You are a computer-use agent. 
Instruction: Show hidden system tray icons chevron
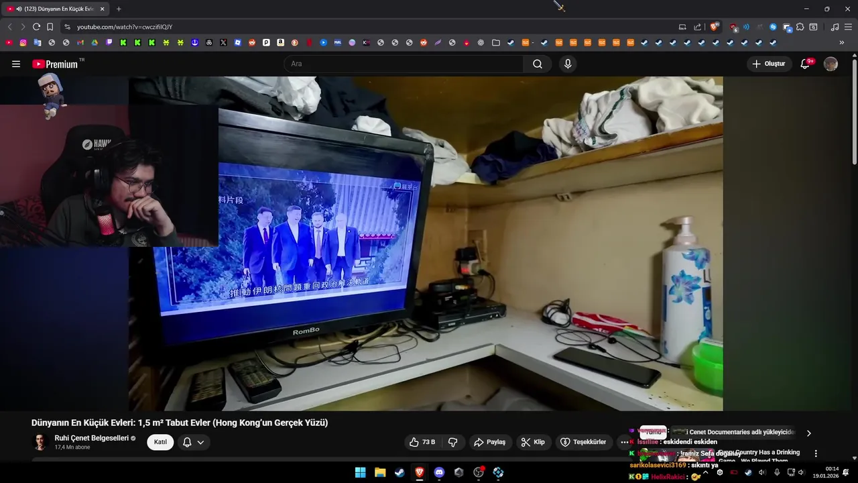click(x=705, y=472)
